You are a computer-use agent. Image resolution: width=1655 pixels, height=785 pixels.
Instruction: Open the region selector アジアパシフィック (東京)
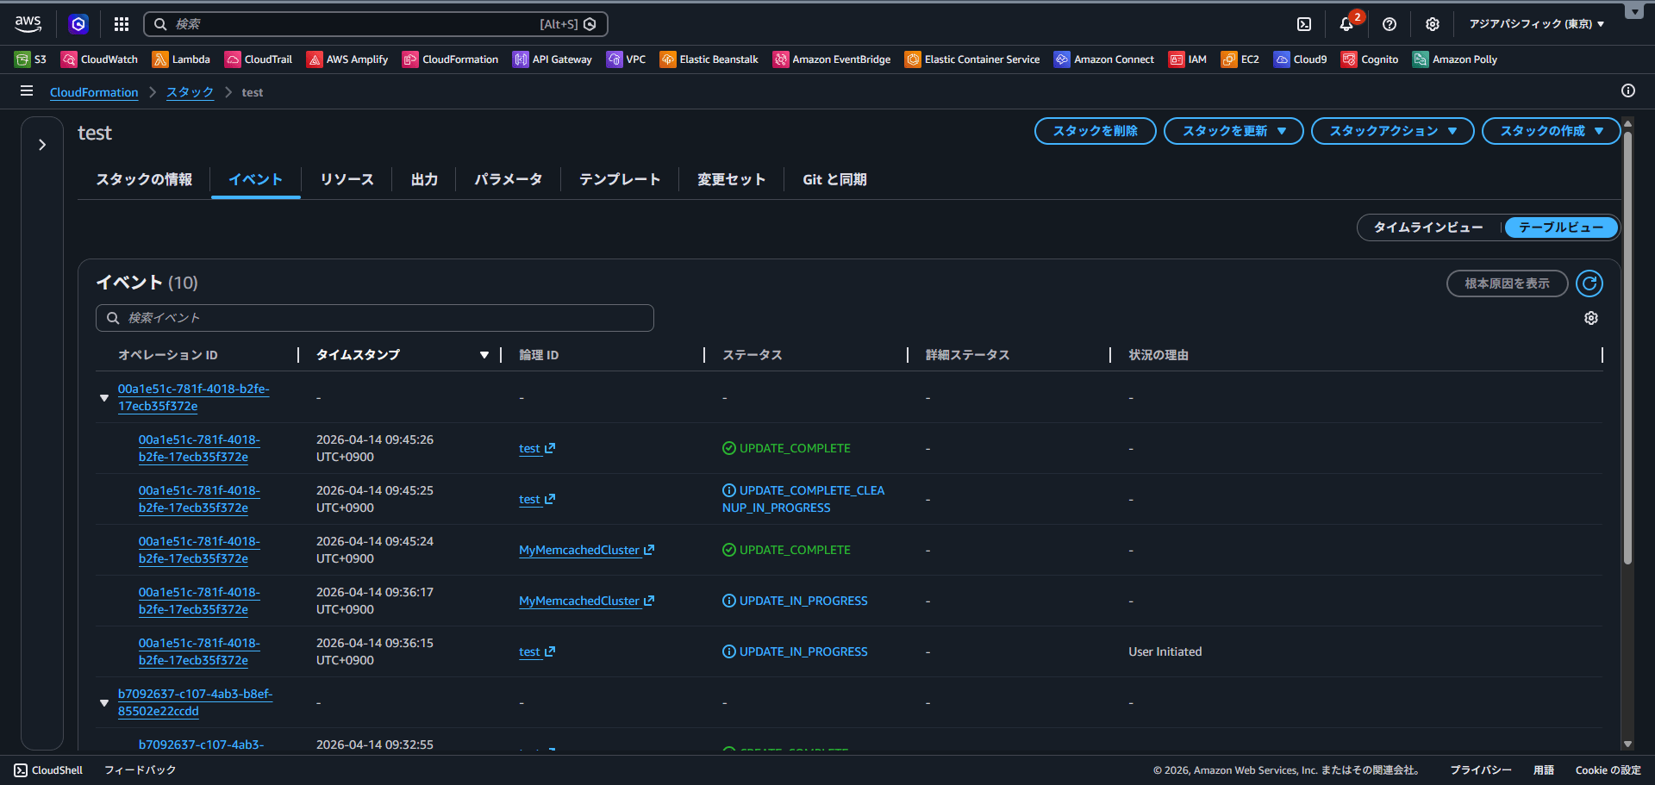click(x=1536, y=24)
